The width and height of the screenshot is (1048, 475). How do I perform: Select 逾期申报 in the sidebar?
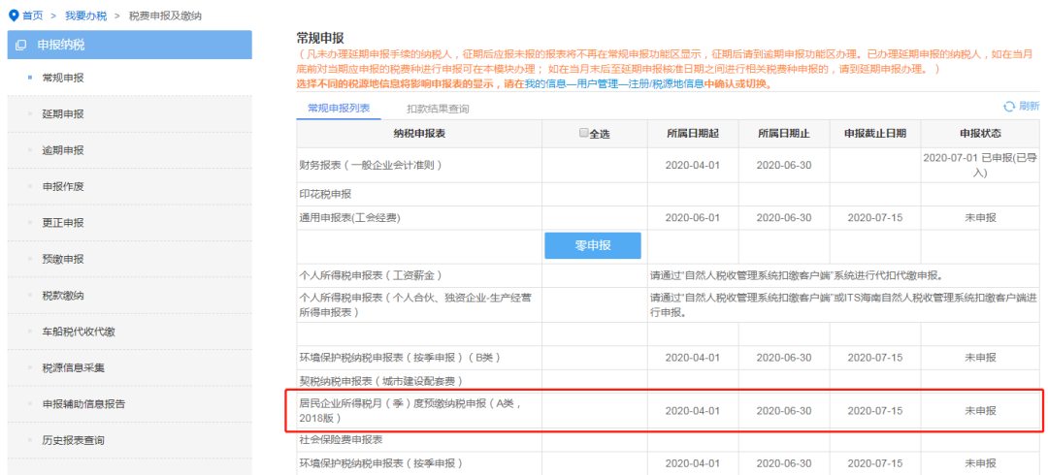63,150
